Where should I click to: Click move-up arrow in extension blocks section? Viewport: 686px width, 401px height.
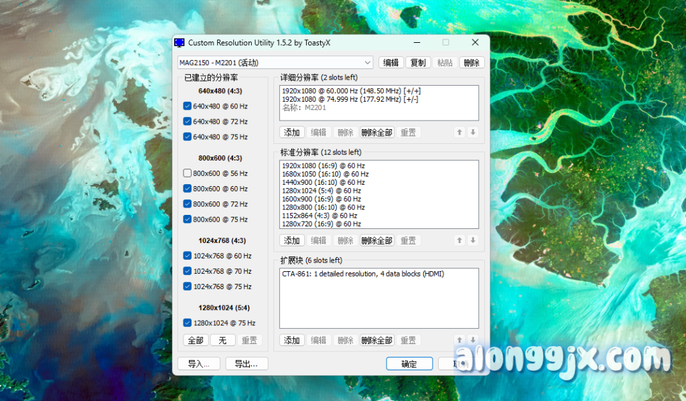click(460, 340)
